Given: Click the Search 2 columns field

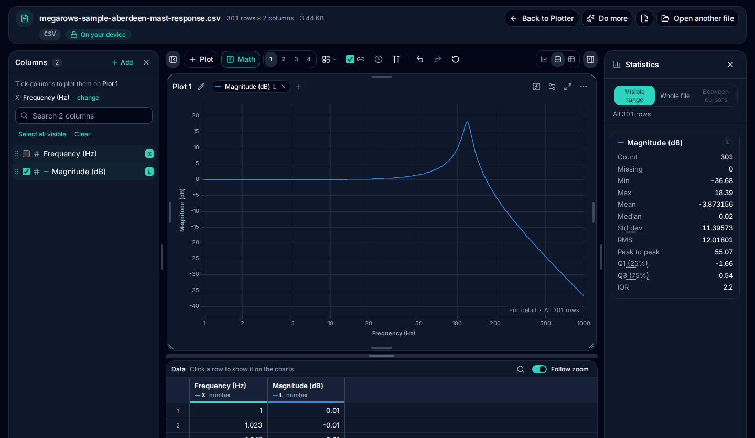Looking at the screenshot, I should tap(84, 116).
